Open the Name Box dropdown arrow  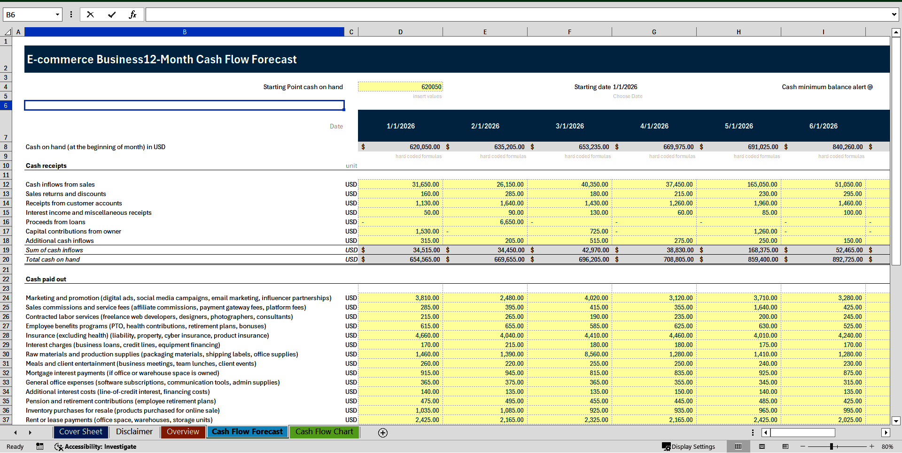(57, 15)
